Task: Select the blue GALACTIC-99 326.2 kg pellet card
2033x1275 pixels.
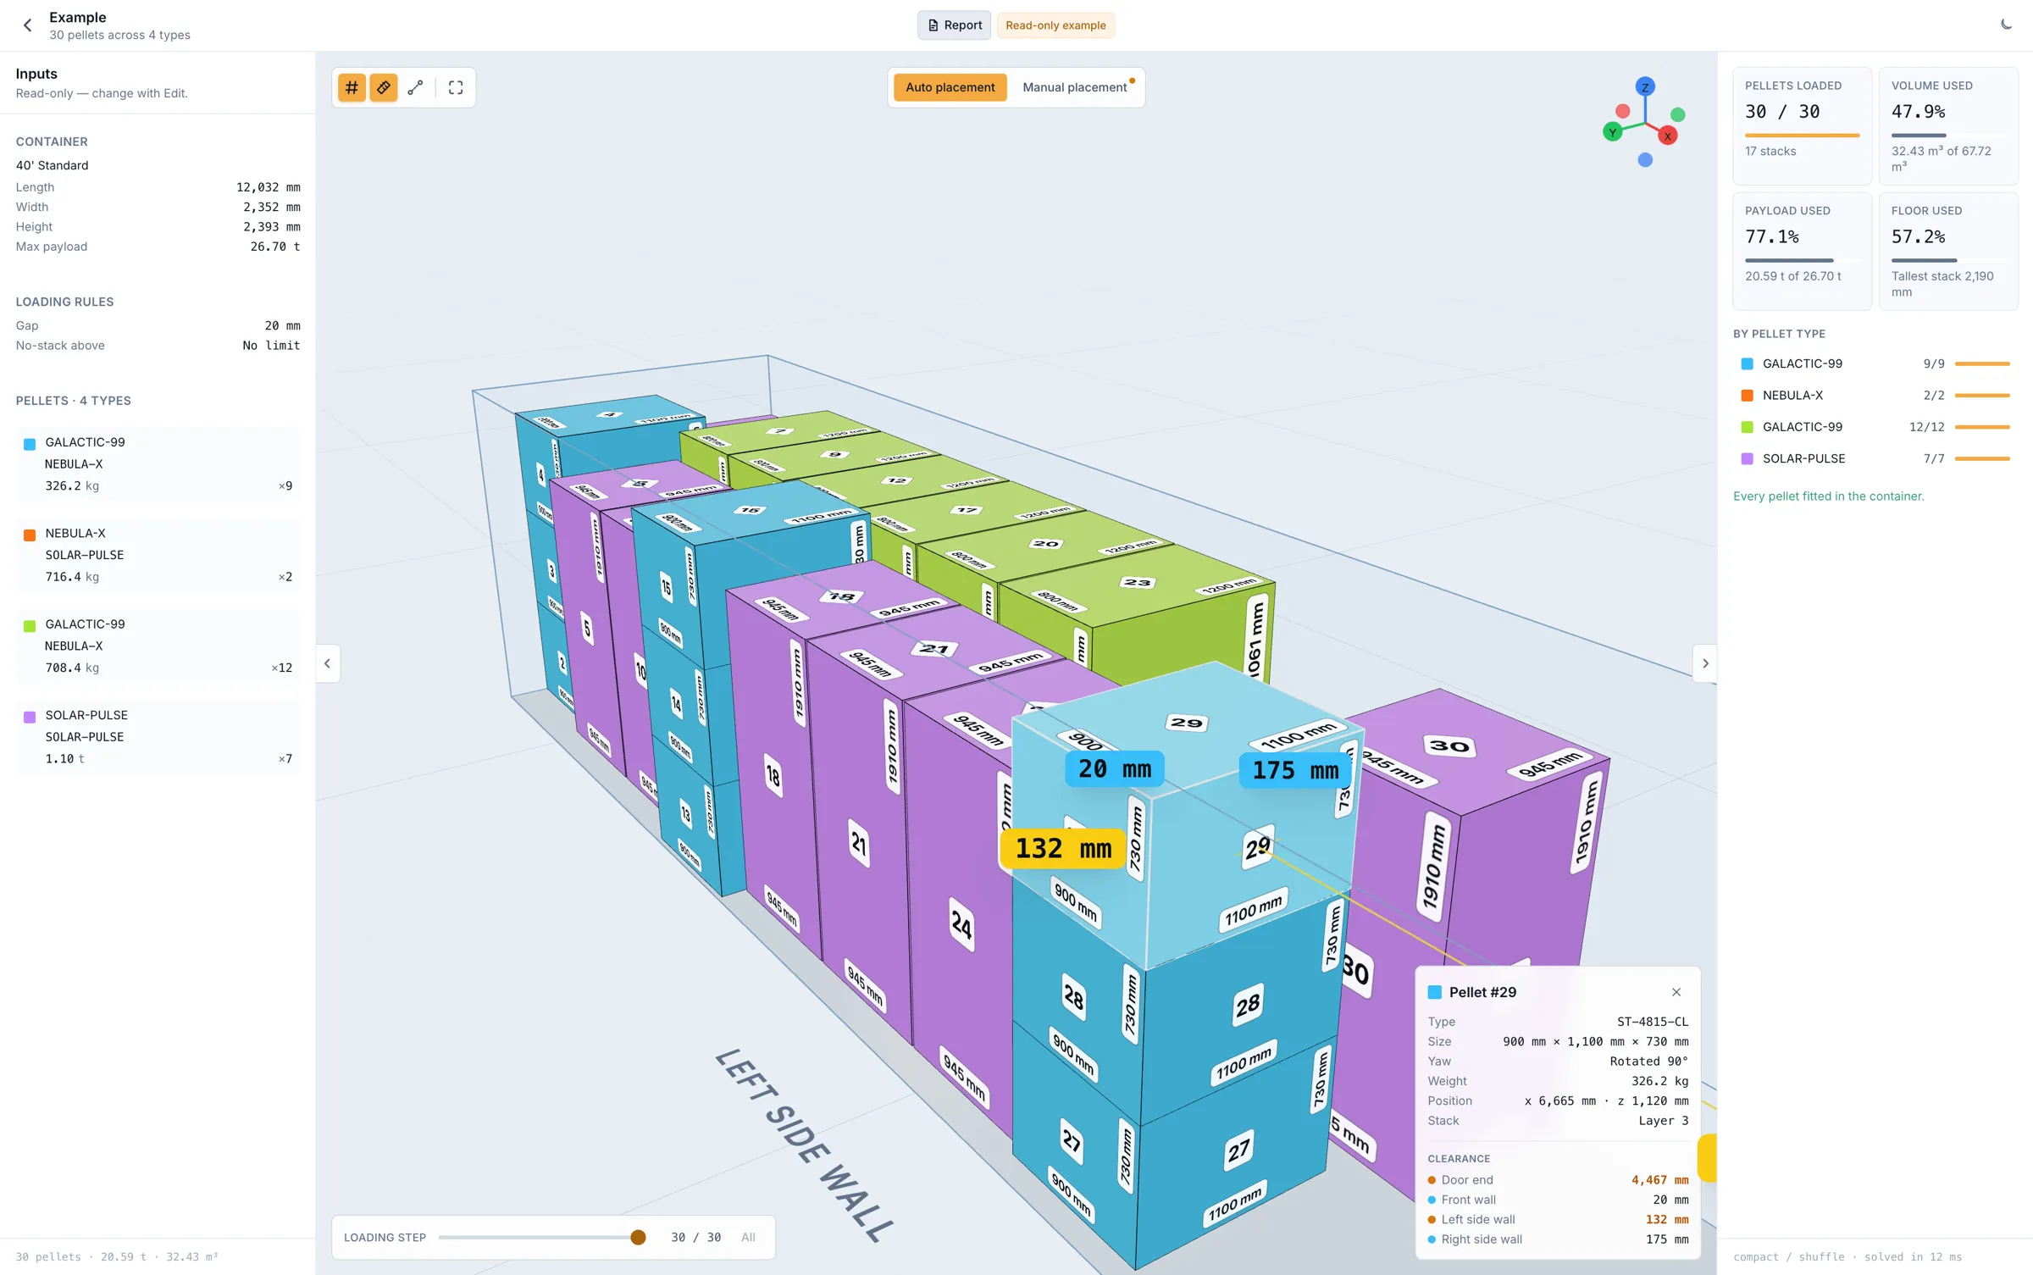Action: (158, 463)
